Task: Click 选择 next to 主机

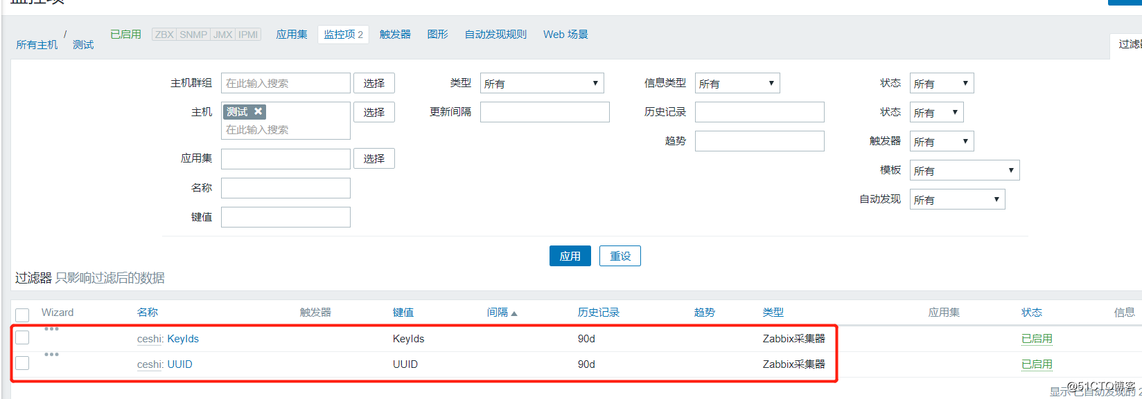Action: coord(374,112)
